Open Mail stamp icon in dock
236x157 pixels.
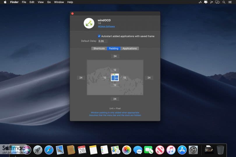point(60,150)
